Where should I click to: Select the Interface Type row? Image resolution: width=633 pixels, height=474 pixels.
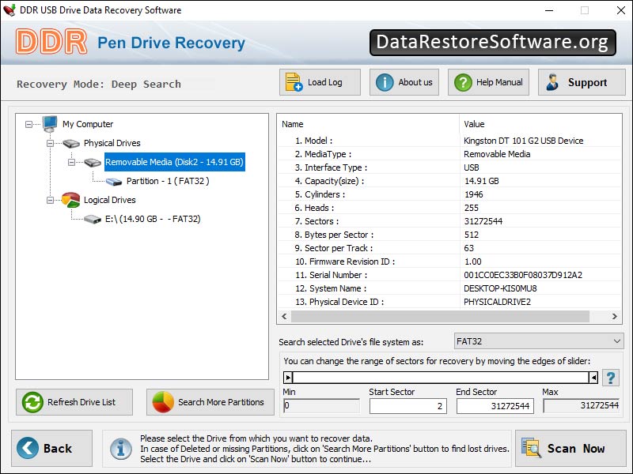click(449, 167)
